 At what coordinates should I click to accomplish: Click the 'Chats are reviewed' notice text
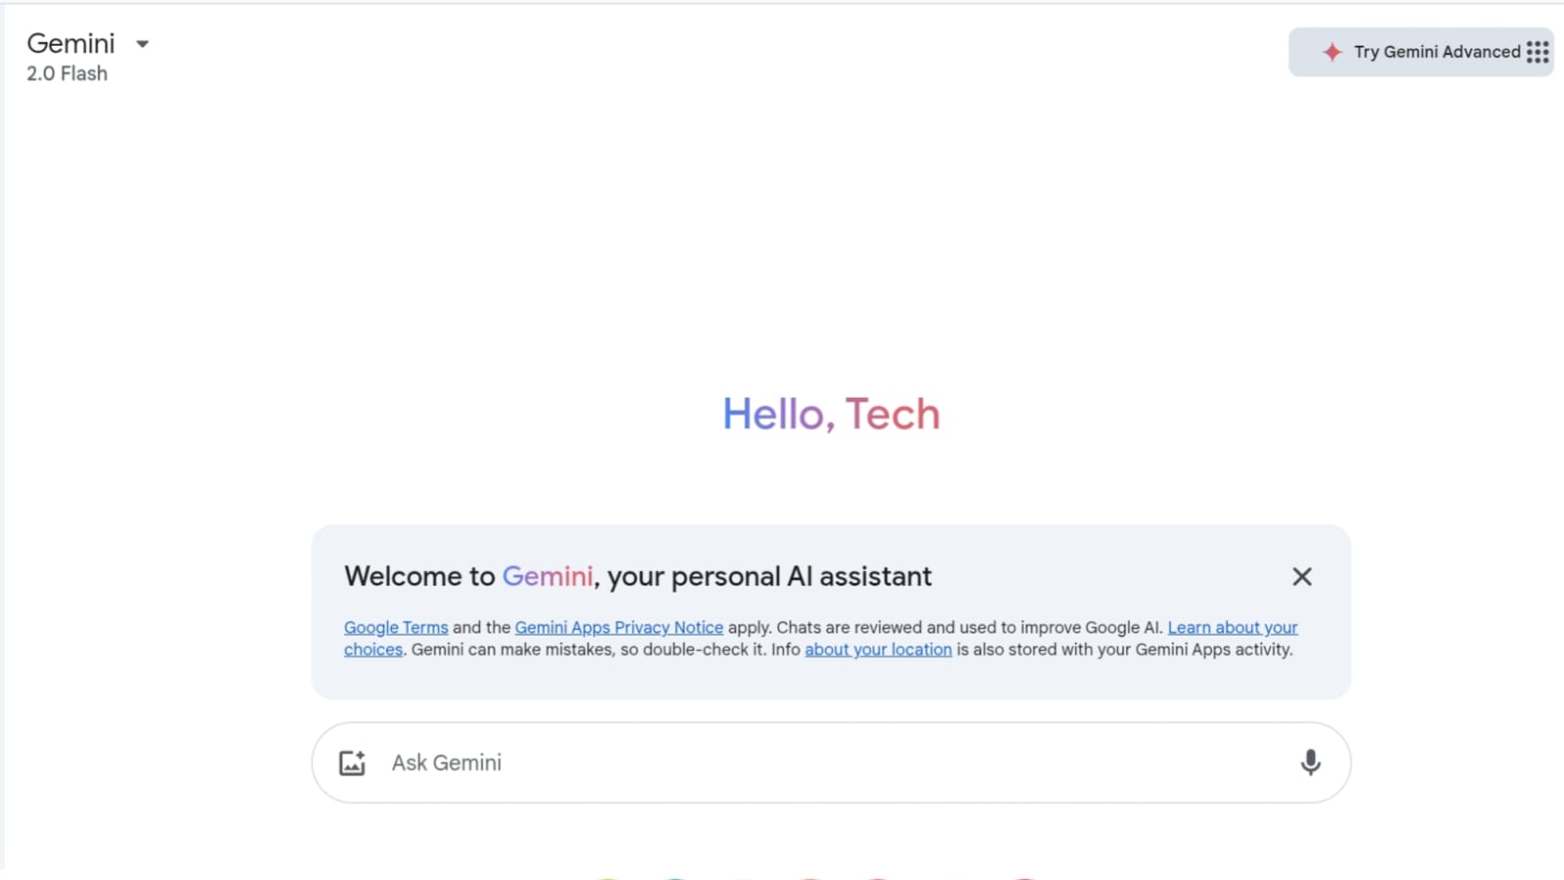[x=970, y=628]
